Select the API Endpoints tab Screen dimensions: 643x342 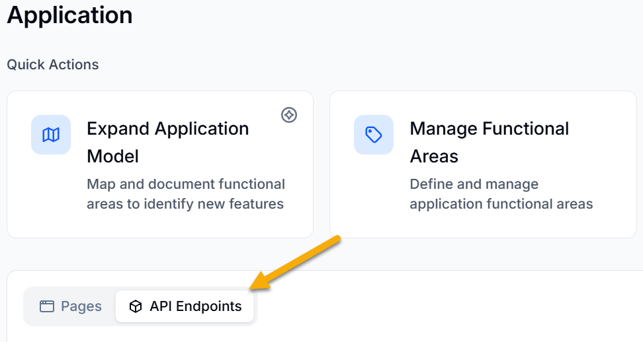[x=185, y=306]
